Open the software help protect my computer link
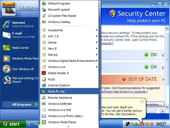170x128 pixels. 124,91
